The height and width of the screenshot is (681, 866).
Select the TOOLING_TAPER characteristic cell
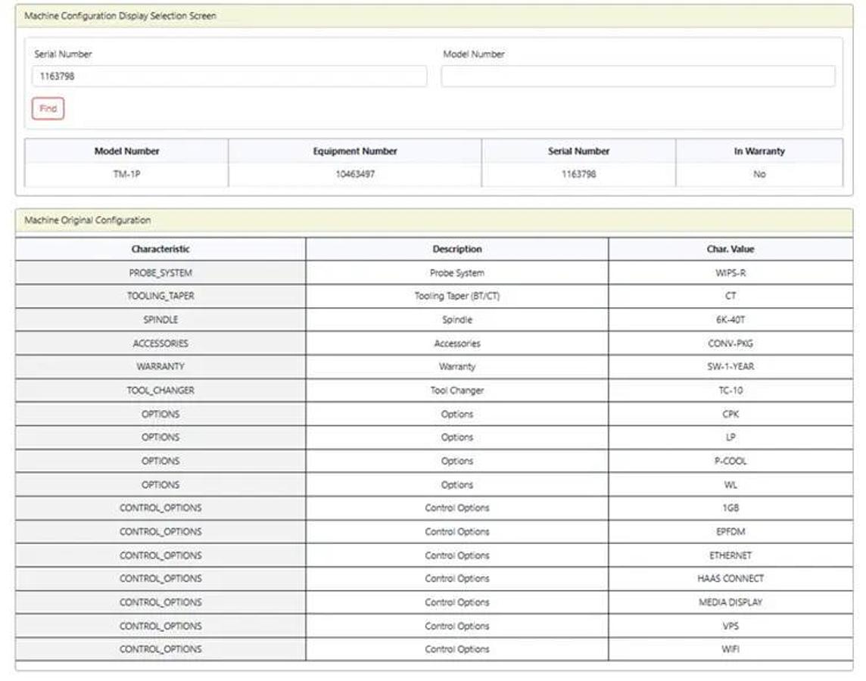coord(160,297)
